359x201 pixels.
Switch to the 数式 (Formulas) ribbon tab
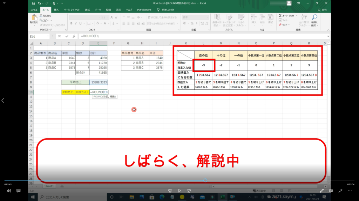(x=87, y=10)
